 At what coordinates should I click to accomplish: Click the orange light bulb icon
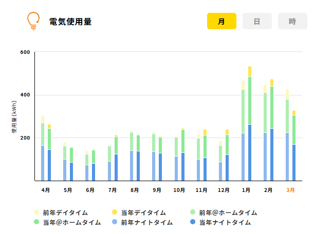[33, 21]
